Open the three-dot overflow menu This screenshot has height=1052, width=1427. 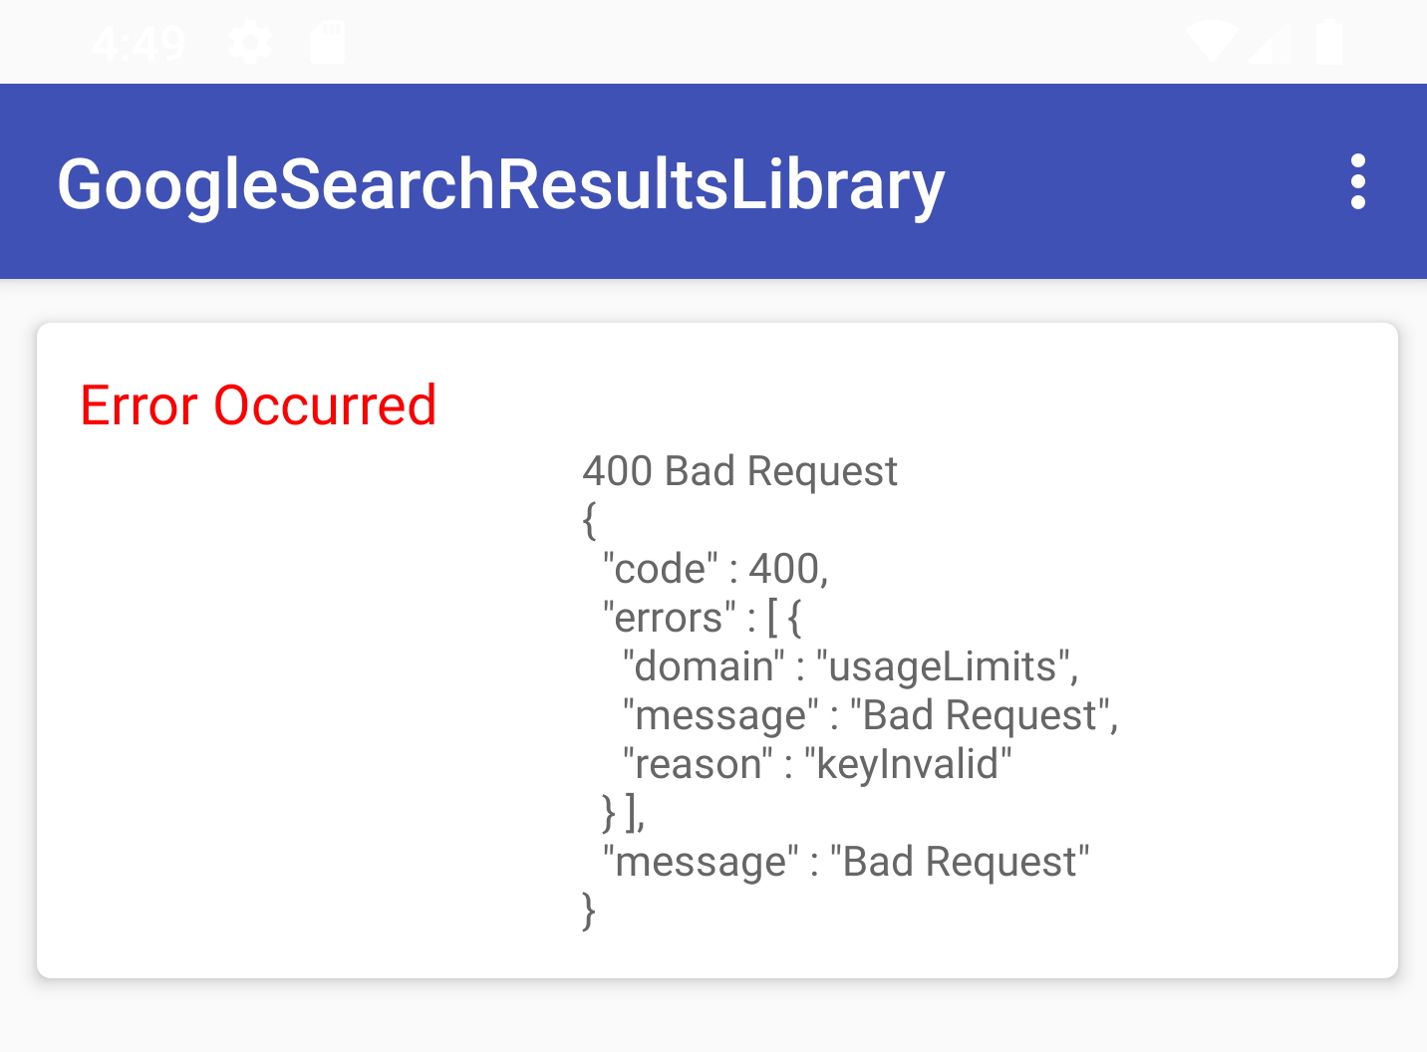point(1357,181)
